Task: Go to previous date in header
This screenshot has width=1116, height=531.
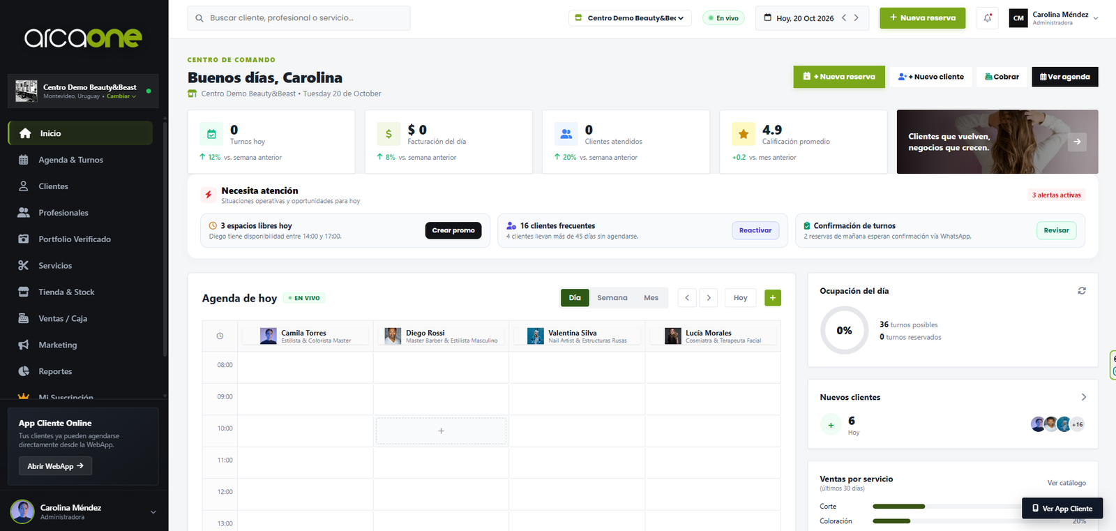Action: (844, 18)
